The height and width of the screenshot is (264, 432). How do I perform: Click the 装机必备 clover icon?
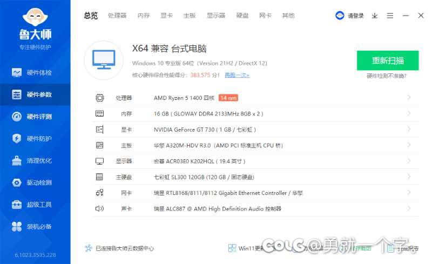pos(17,227)
